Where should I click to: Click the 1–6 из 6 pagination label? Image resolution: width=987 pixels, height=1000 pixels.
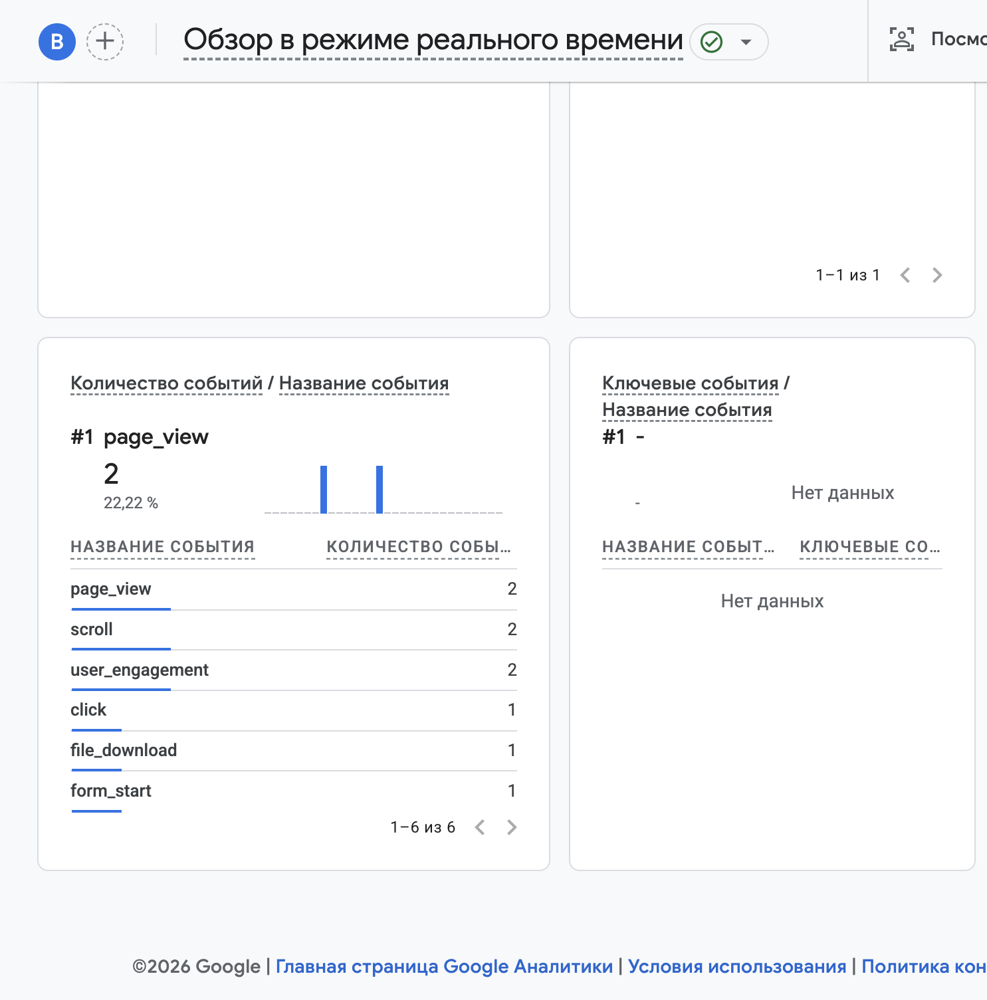(423, 827)
